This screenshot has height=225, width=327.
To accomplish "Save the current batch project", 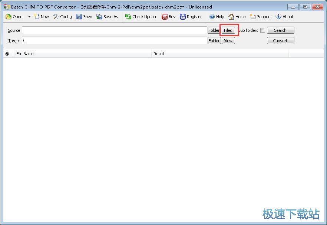I will point(84,16).
